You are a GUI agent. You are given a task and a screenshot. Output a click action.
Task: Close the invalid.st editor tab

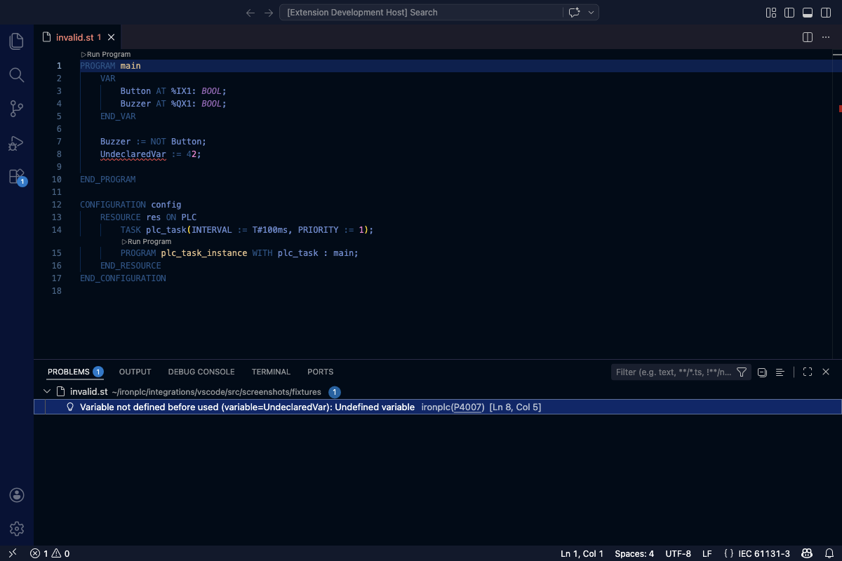(112, 37)
